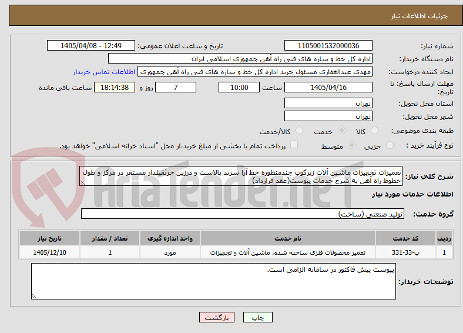Click the چاپ print button
Screen dimensions: 463x333
tap(258, 317)
